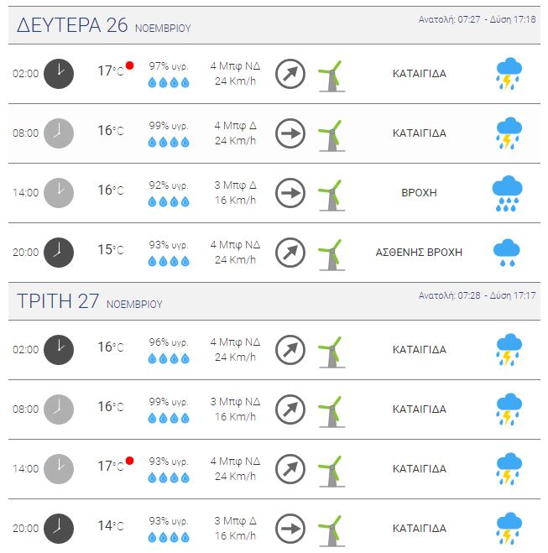The height and width of the screenshot is (553, 548).
Task: Select the ΔΕΥΤΕΡΑ 26 day header
Action: click(x=104, y=25)
